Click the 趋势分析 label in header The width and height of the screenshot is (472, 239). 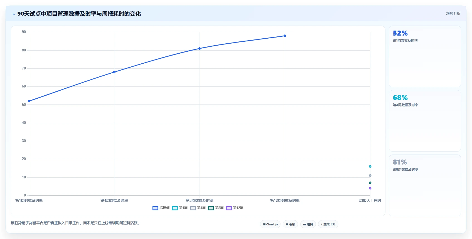pyautogui.click(x=453, y=13)
